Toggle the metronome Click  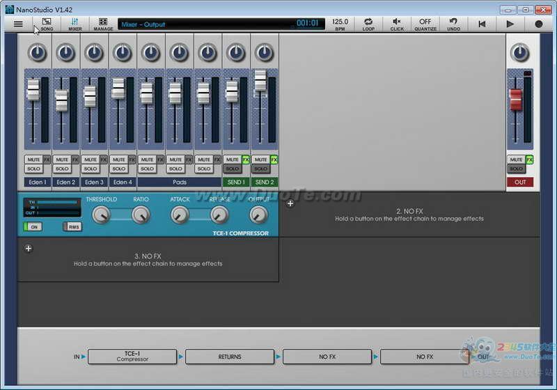(x=397, y=24)
